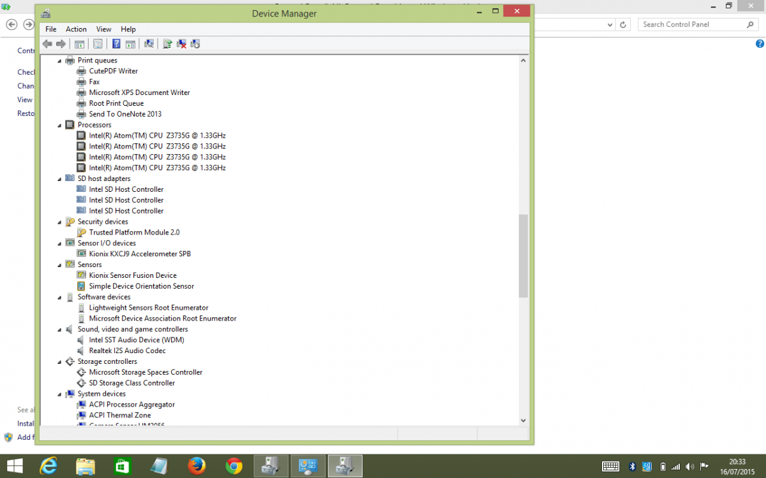Collapse Sound, video and game controllers
The image size is (766, 478).
(x=61, y=330)
